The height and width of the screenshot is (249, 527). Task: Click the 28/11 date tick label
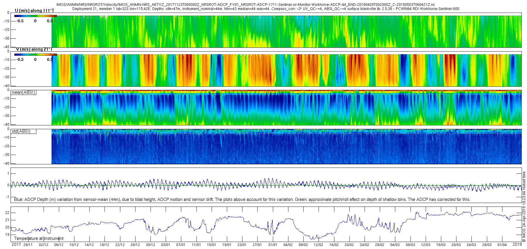tap(28, 245)
